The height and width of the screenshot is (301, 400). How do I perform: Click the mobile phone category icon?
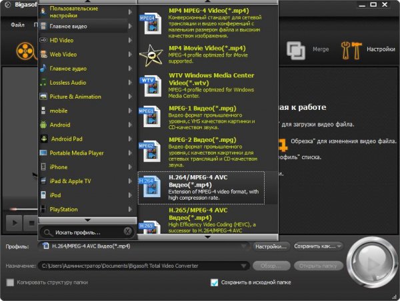pos(43,111)
